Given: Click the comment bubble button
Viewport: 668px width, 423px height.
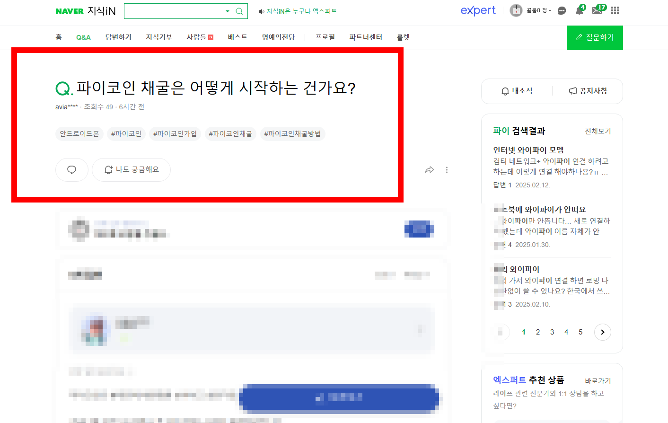Looking at the screenshot, I should pos(72,170).
